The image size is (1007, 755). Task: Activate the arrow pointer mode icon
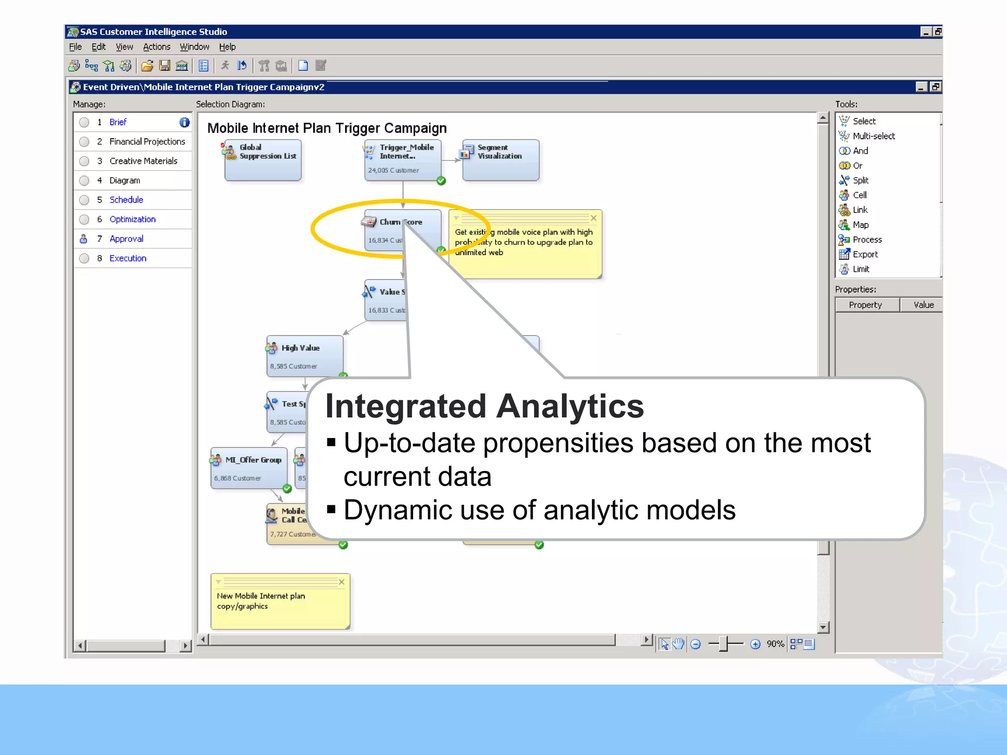(665, 644)
